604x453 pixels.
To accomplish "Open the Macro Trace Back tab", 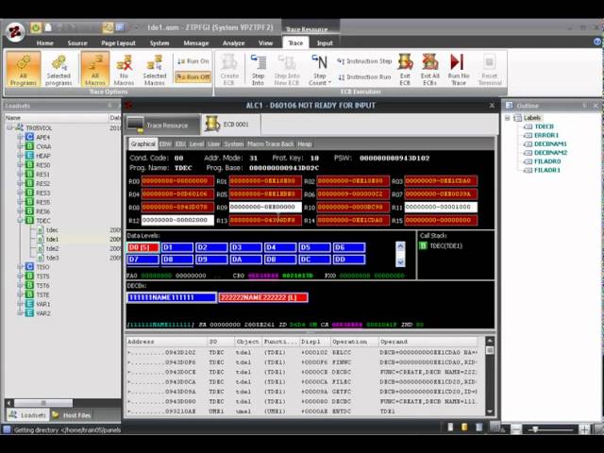I will (x=271, y=144).
